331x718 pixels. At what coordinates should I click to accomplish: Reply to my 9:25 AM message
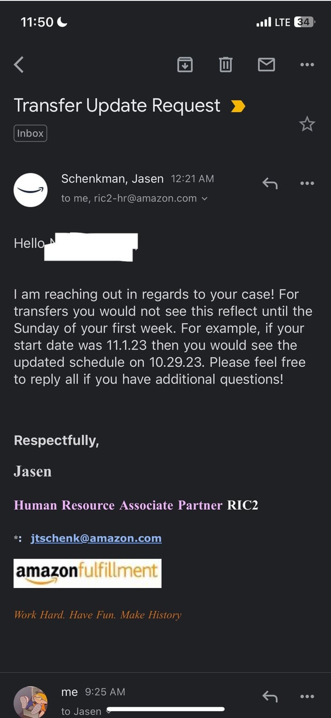tap(269, 697)
